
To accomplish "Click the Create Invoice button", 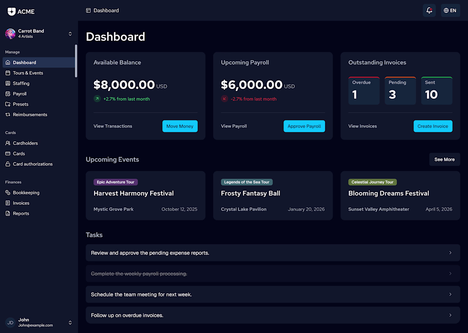I will pos(433,126).
